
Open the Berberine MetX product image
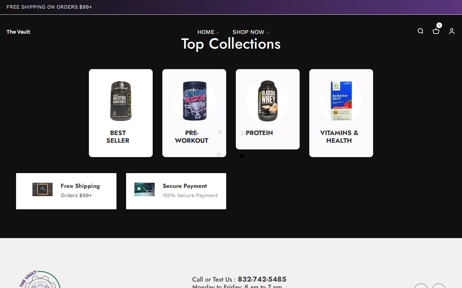tap(341, 101)
